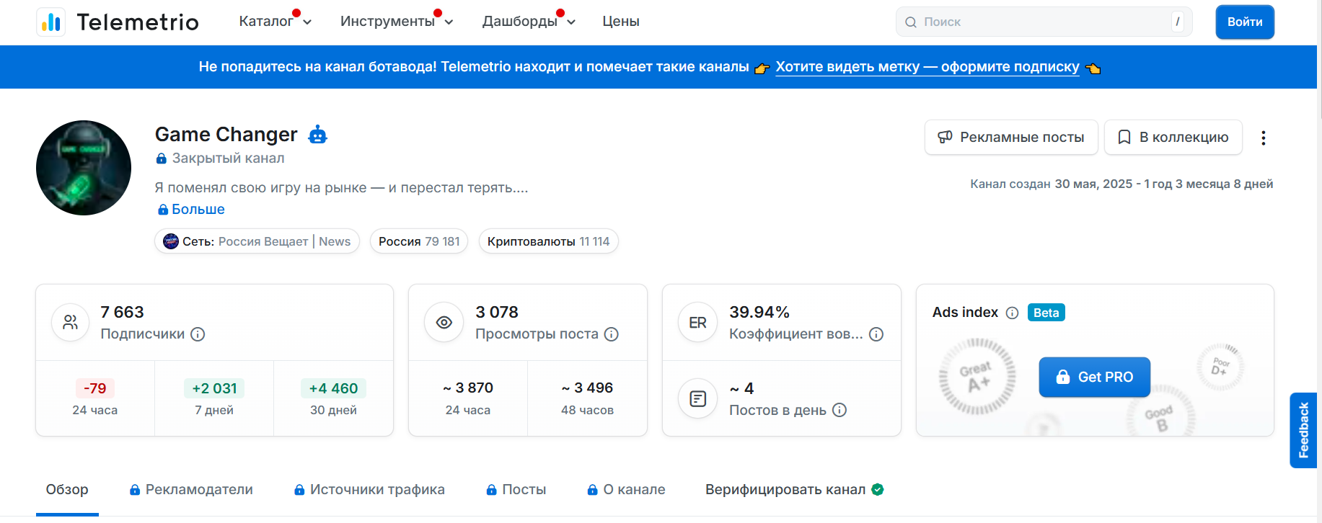Click the +4 460 subscribers 30 дней value
Screen dimensions: 1322x523
click(x=333, y=388)
